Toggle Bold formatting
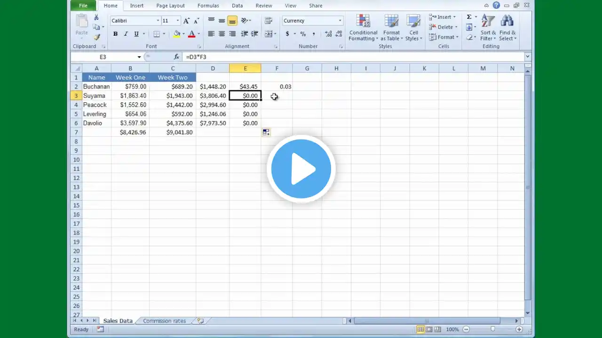This screenshot has width=602, height=338. (115, 34)
